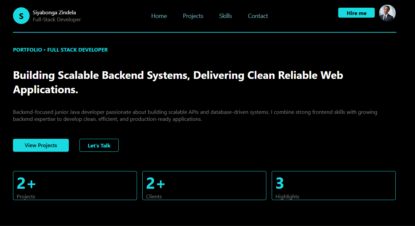Click the Siyabonga Zindela name text
Screen dimensions: 415x226
pyautogui.click(x=54, y=13)
